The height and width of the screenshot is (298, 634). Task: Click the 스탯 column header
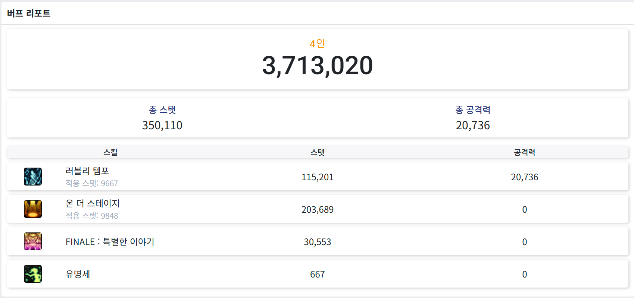(x=318, y=152)
